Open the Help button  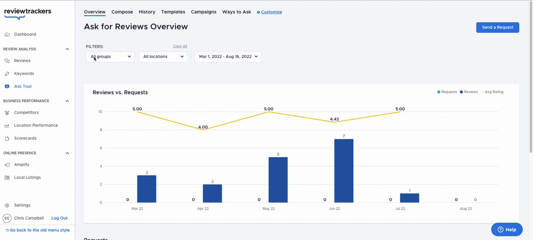coord(507,229)
